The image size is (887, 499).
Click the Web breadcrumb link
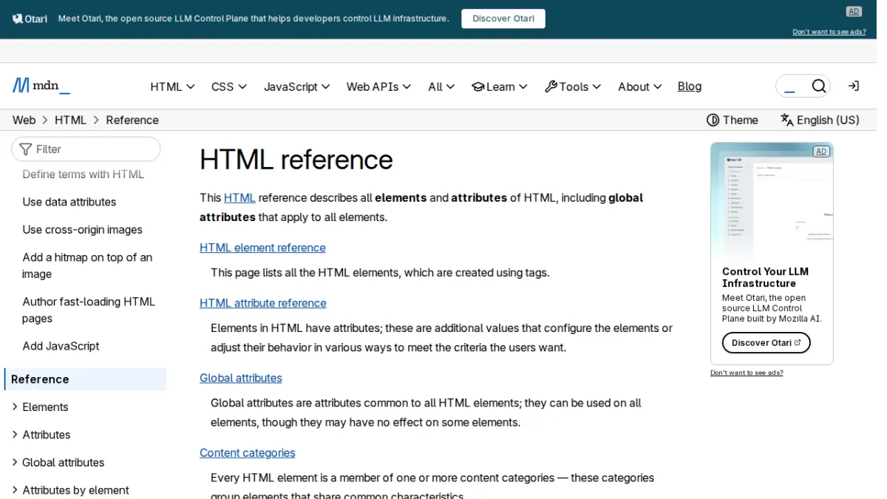pyautogui.click(x=24, y=120)
